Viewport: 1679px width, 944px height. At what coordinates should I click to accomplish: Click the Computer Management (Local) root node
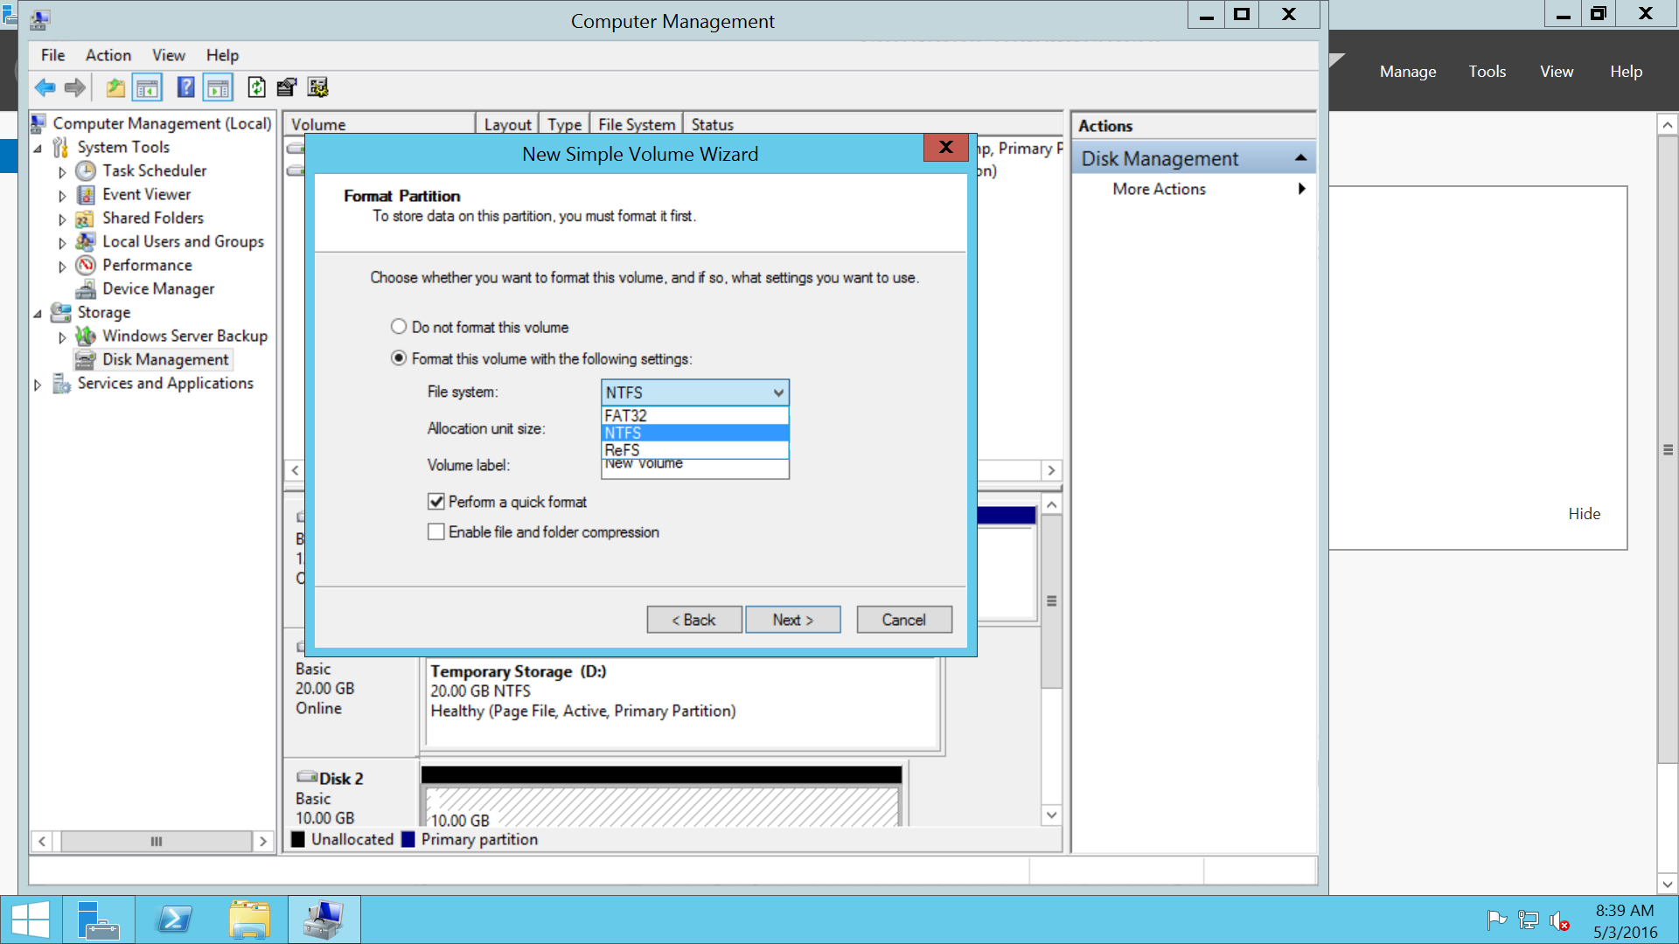(162, 123)
